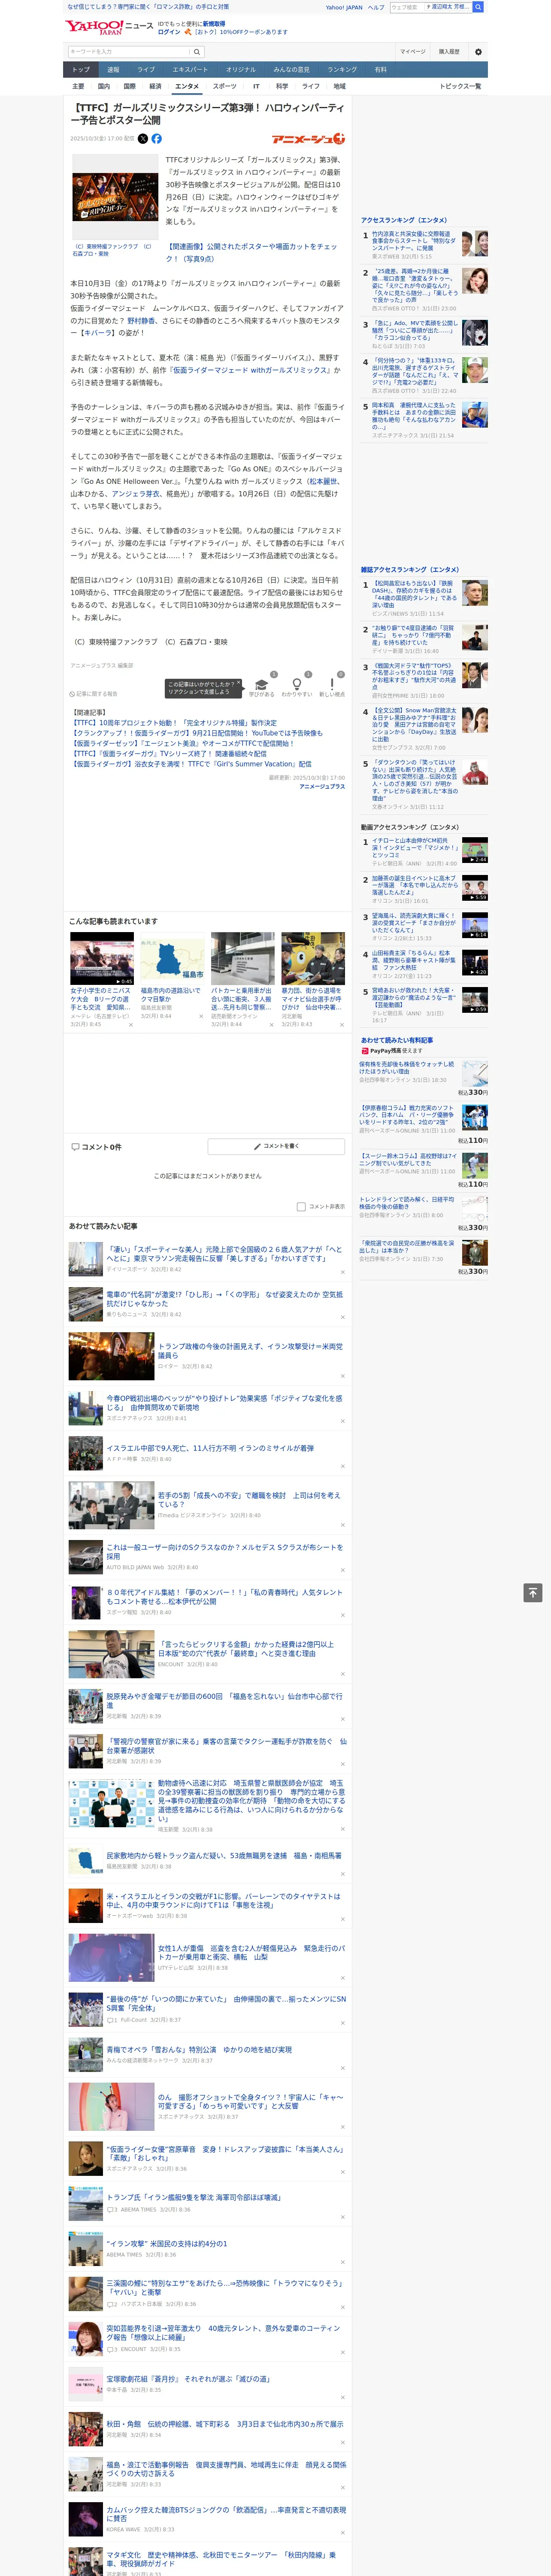Open related article 【TTFC】10周年プロジェクト始動

tap(173, 722)
